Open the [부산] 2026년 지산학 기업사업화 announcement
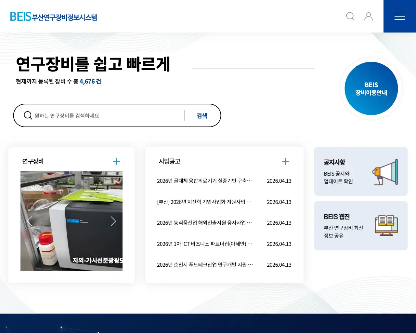The image size is (416, 333). [x=204, y=202]
